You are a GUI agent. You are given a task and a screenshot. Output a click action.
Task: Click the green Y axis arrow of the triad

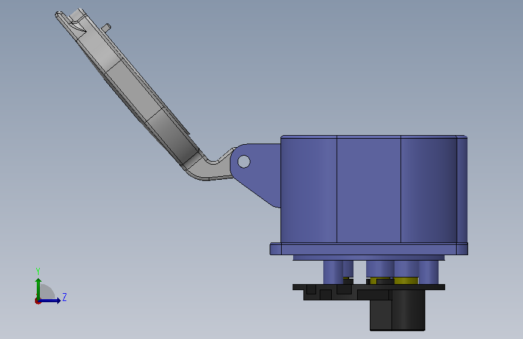click(38, 288)
